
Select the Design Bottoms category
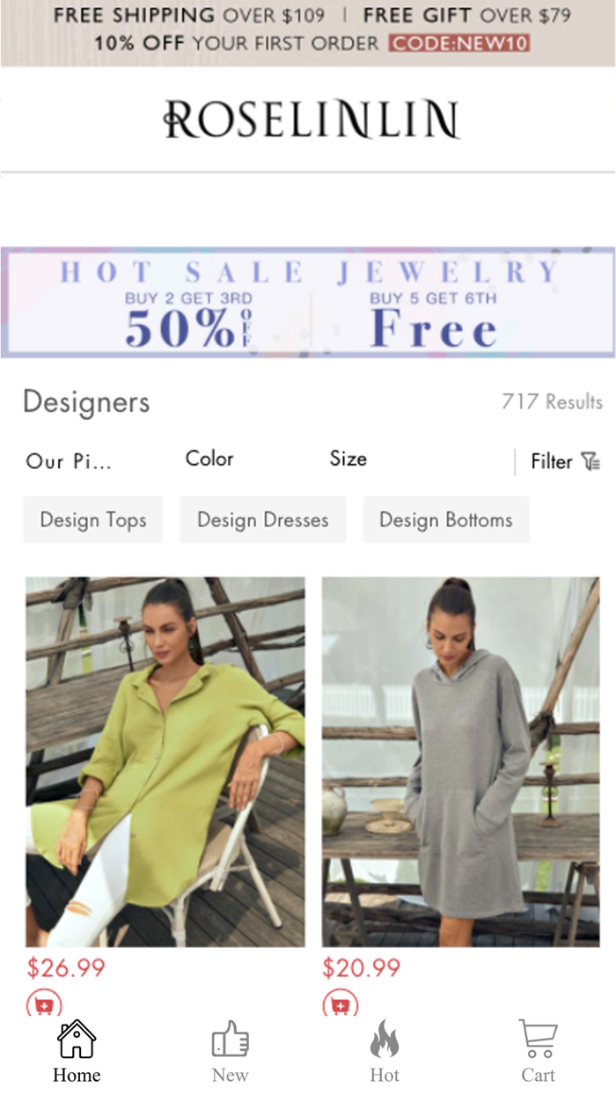(x=446, y=519)
